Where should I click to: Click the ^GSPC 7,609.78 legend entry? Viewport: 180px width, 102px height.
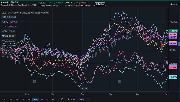click(10, 22)
